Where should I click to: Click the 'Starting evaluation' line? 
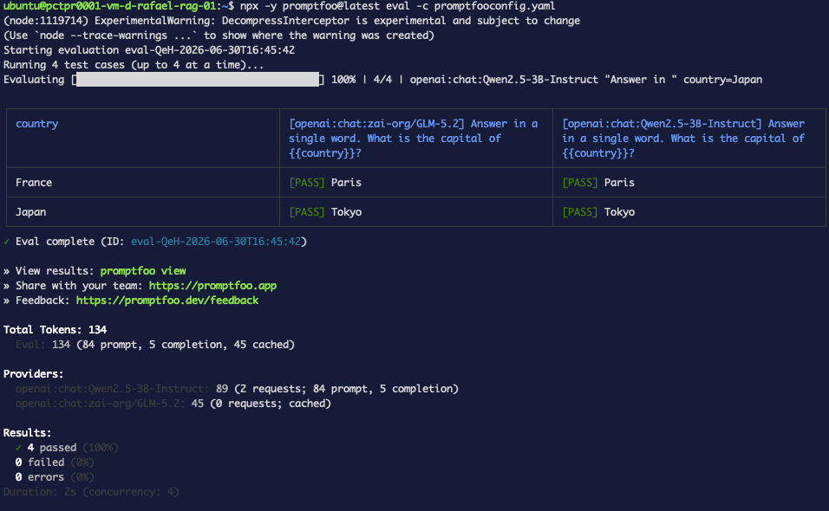[x=149, y=50]
